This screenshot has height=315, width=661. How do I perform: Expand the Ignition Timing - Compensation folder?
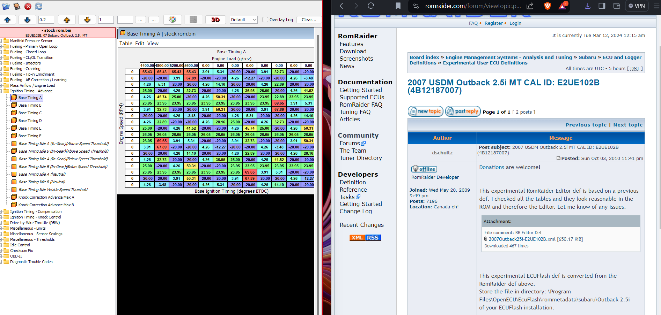pos(1,212)
